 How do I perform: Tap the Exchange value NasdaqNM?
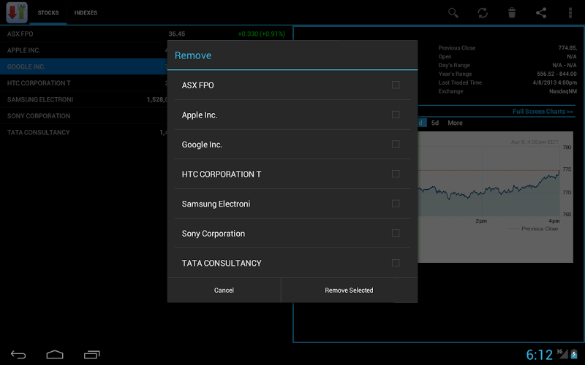coord(562,91)
